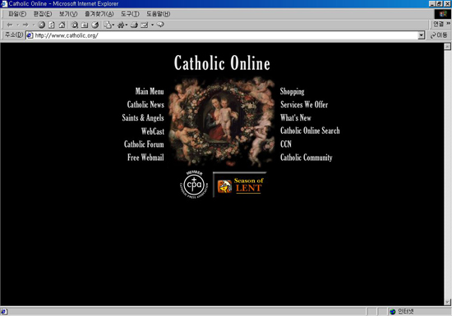Click inside the address URL field

(222, 35)
